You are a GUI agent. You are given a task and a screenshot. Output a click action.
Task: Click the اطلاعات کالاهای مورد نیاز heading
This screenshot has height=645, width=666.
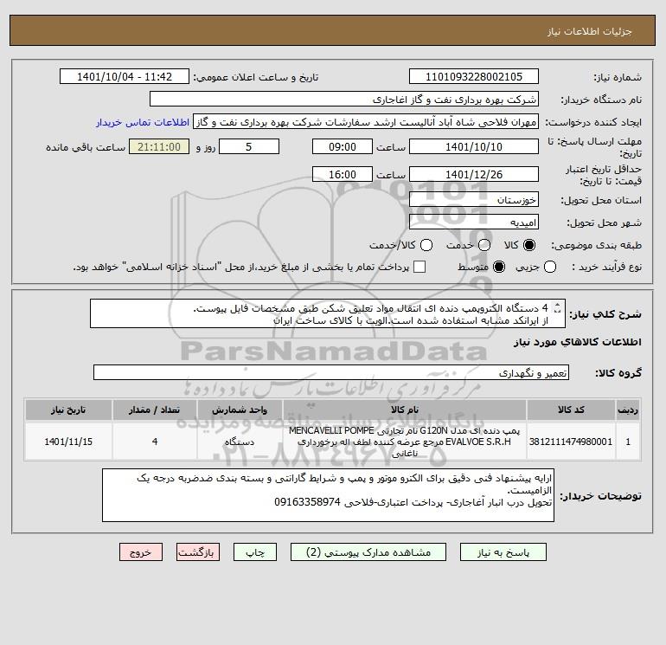click(578, 342)
